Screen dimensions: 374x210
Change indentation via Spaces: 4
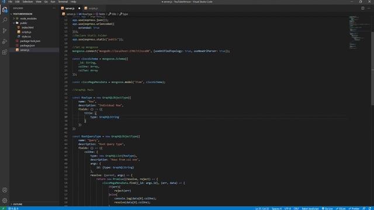coord(276,208)
